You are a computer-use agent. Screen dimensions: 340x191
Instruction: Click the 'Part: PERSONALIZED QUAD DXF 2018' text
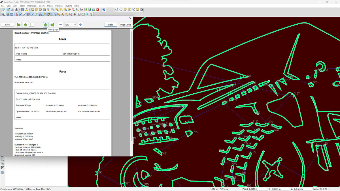[x=31, y=77]
